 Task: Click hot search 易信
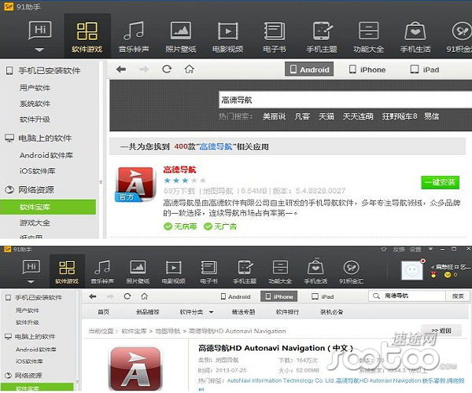click(x=431, y=116)
